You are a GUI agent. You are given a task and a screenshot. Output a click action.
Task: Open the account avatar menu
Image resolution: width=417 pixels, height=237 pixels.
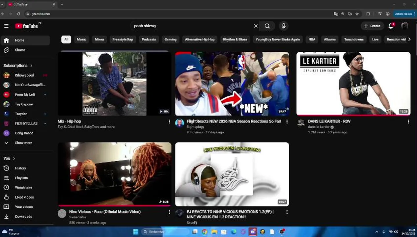[405, 26]
